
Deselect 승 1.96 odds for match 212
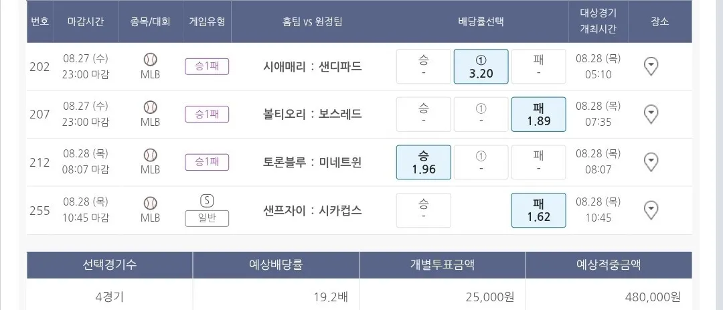pos(423,162)
